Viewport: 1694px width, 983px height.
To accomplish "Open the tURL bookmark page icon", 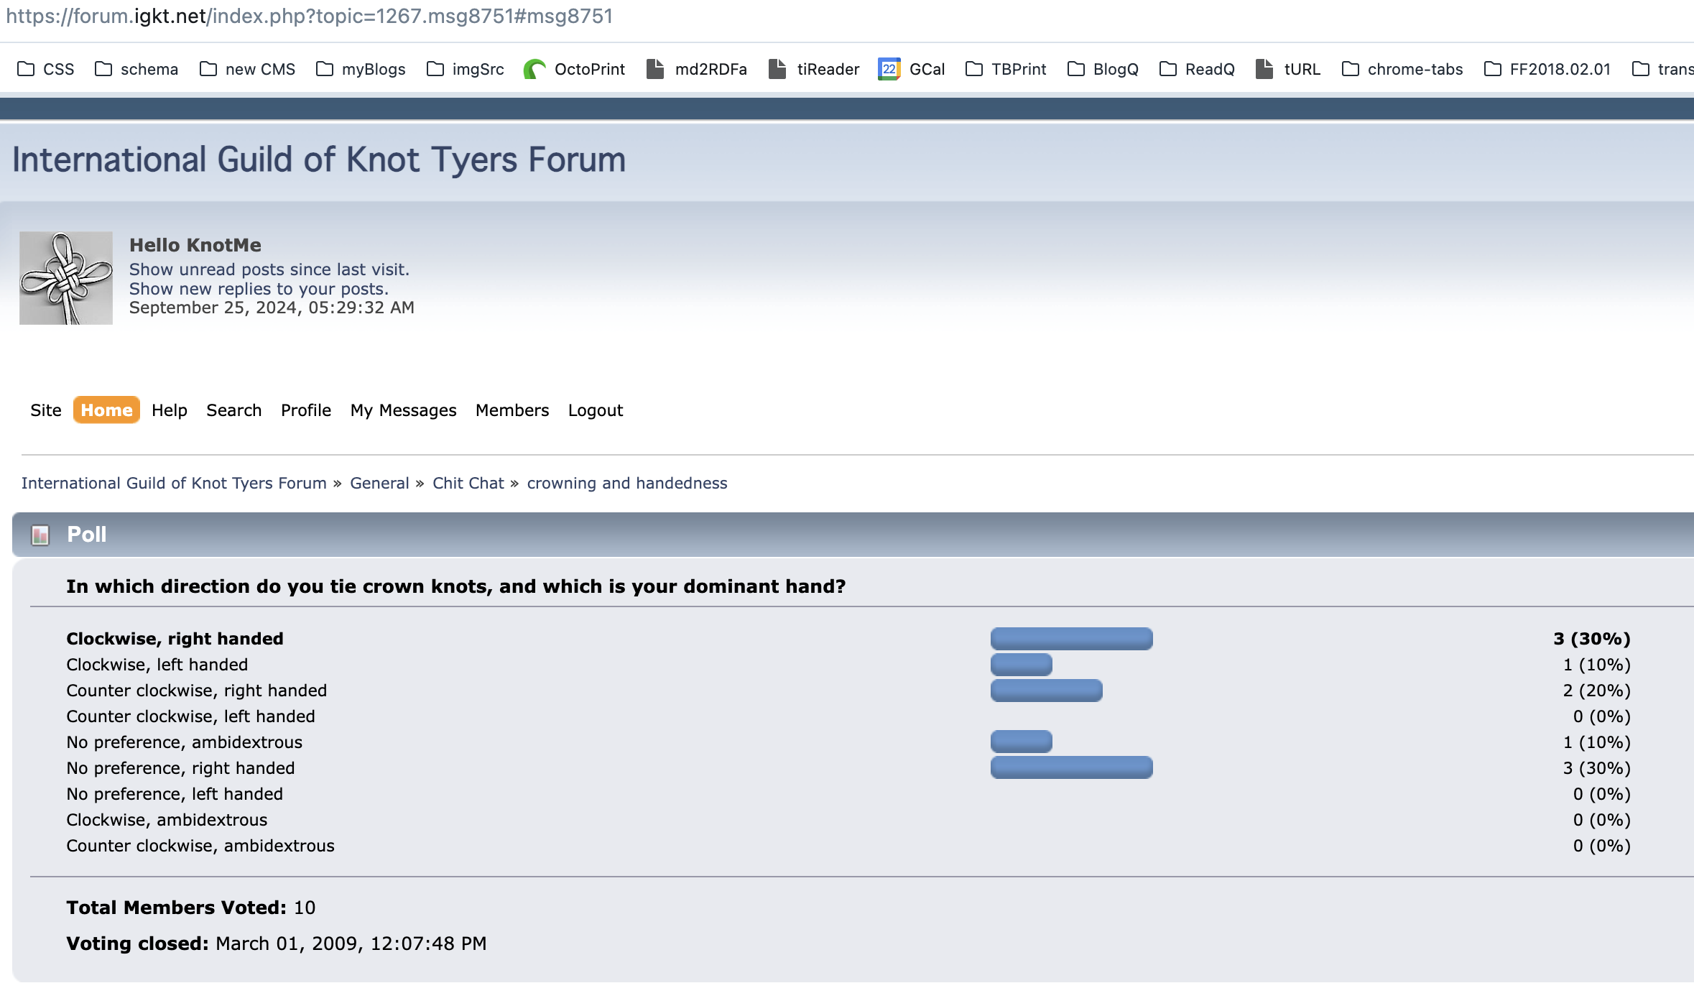I will (1264, 69).
